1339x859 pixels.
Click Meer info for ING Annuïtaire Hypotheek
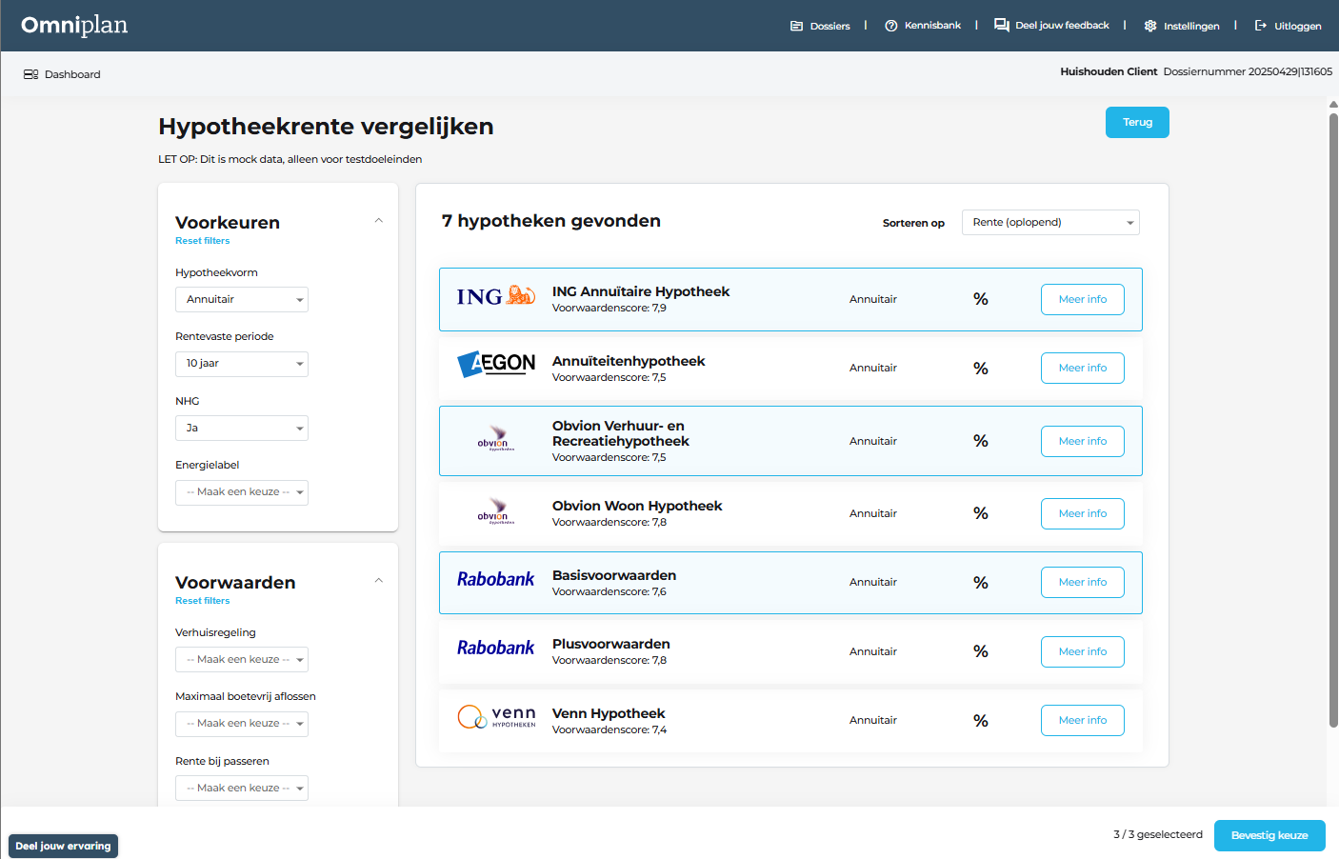[x=1083, y=299]
